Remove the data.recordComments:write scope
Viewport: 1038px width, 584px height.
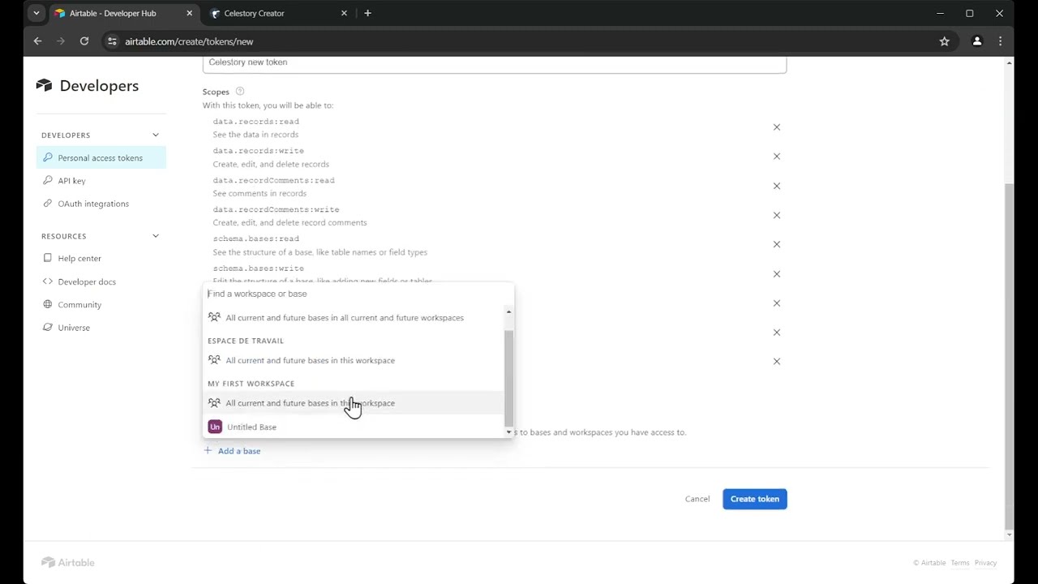(776, 215)
